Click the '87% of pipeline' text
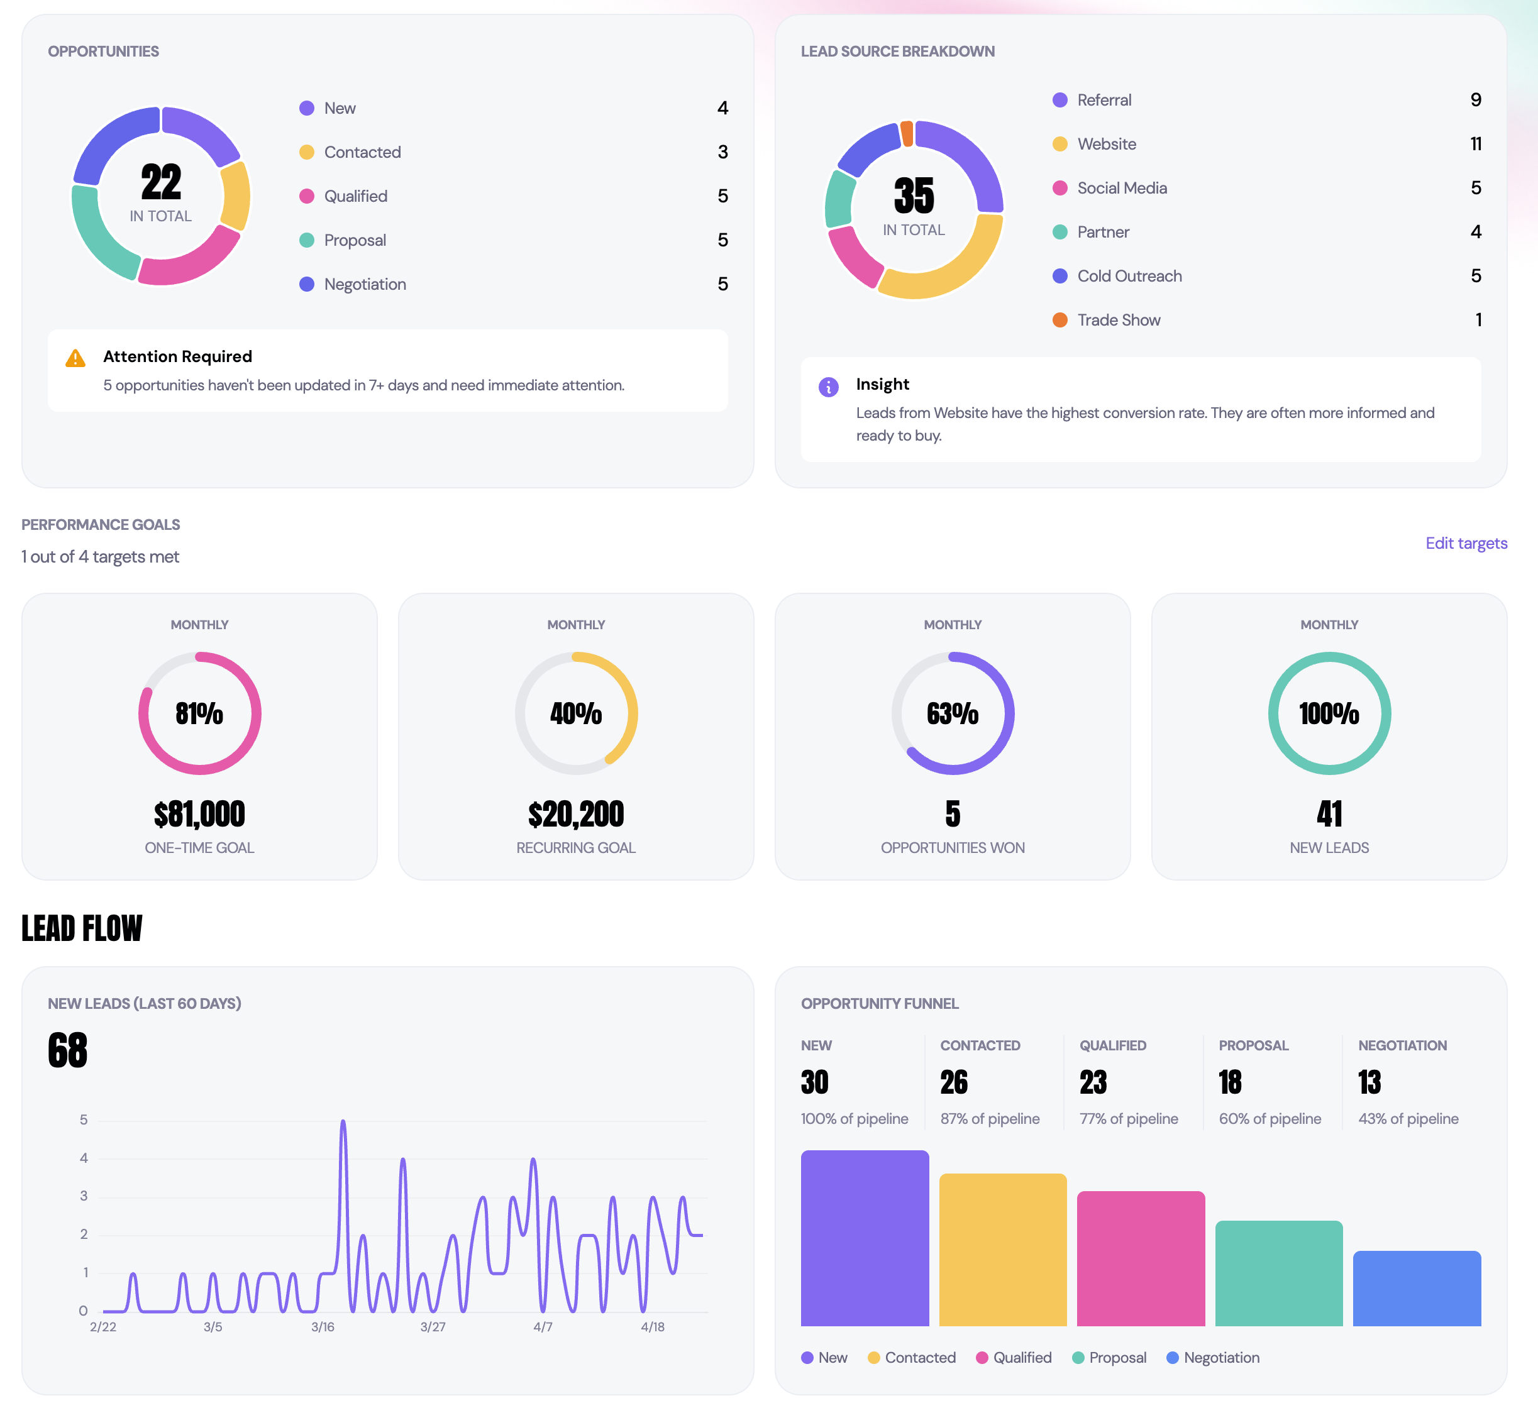Viewport: 1538px width, 1408px height. 990,1119
